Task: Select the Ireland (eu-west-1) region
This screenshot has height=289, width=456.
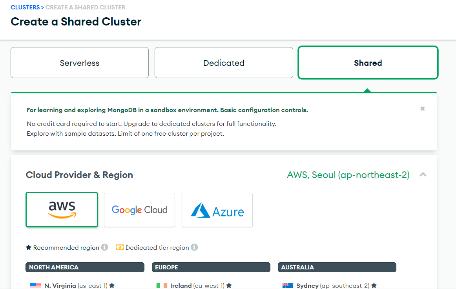Action: (x=194, y=285)
